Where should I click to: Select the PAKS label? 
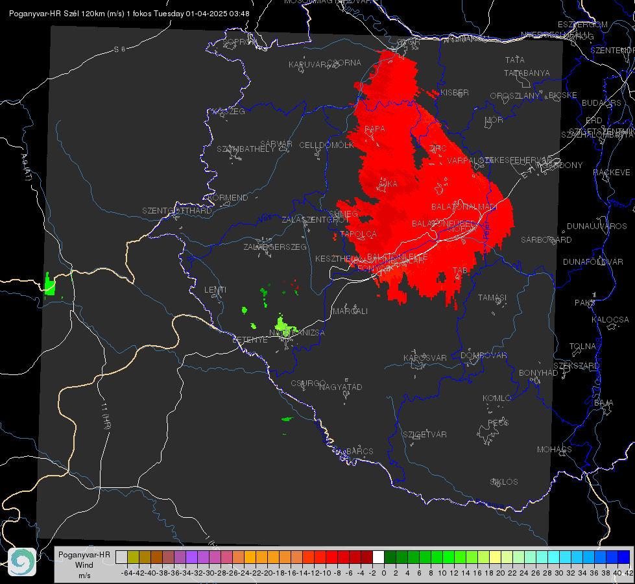[585, 302]
